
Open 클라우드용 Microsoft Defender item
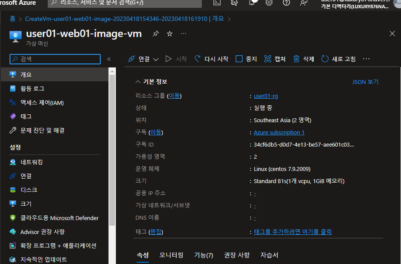point(55,218)
